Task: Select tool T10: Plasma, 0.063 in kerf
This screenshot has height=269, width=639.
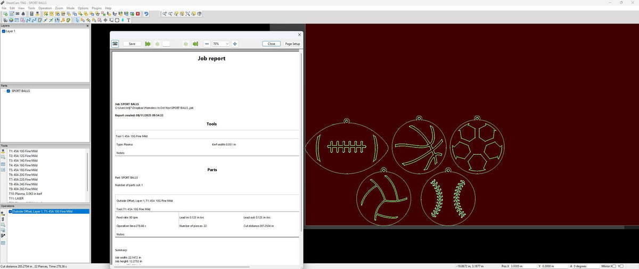Action: point(27,194)
